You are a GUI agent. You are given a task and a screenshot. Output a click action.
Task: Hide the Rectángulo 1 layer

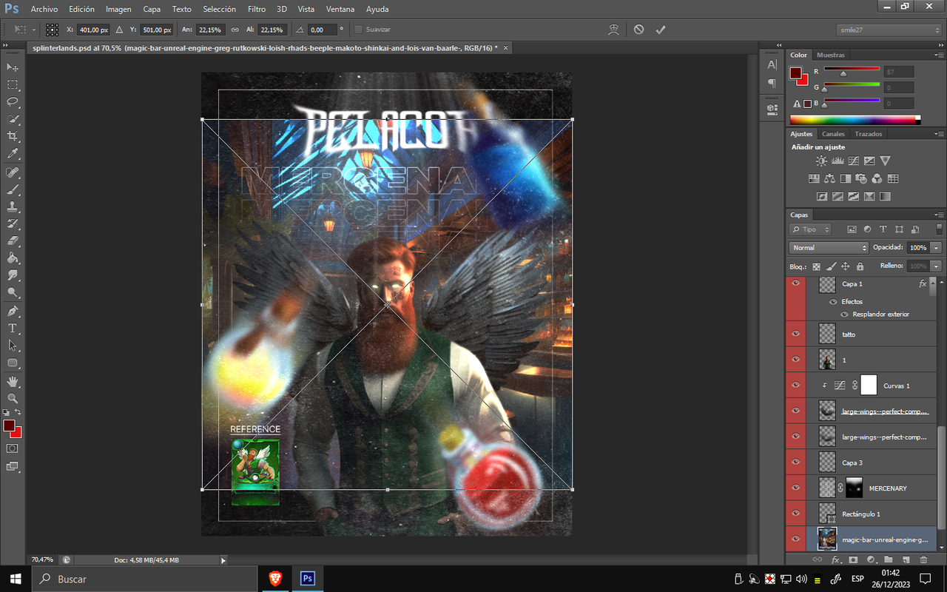796,513
